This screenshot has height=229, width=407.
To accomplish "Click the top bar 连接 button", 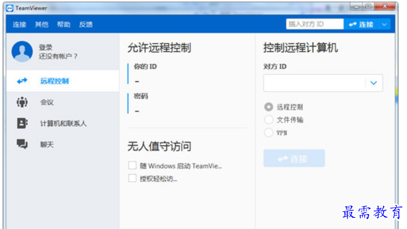I will [x=361, y=24].
